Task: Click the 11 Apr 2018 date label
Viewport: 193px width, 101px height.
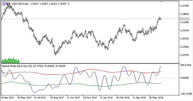Action: tap(139, 98)
